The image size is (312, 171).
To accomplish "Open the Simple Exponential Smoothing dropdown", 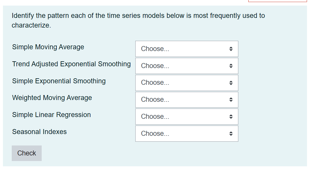I will [187, 83].
